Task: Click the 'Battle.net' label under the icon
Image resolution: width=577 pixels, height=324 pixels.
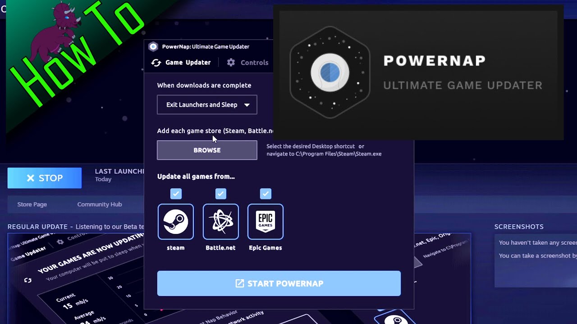Action: click(220, 247)
